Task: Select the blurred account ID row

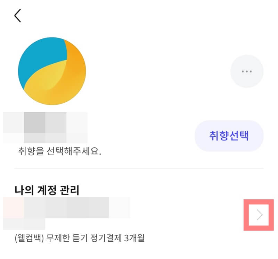Action: coord(66,213)
